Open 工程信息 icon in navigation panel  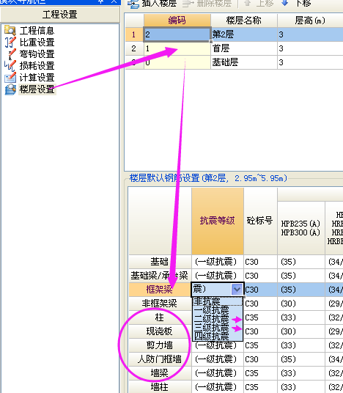tap(10, 30)
